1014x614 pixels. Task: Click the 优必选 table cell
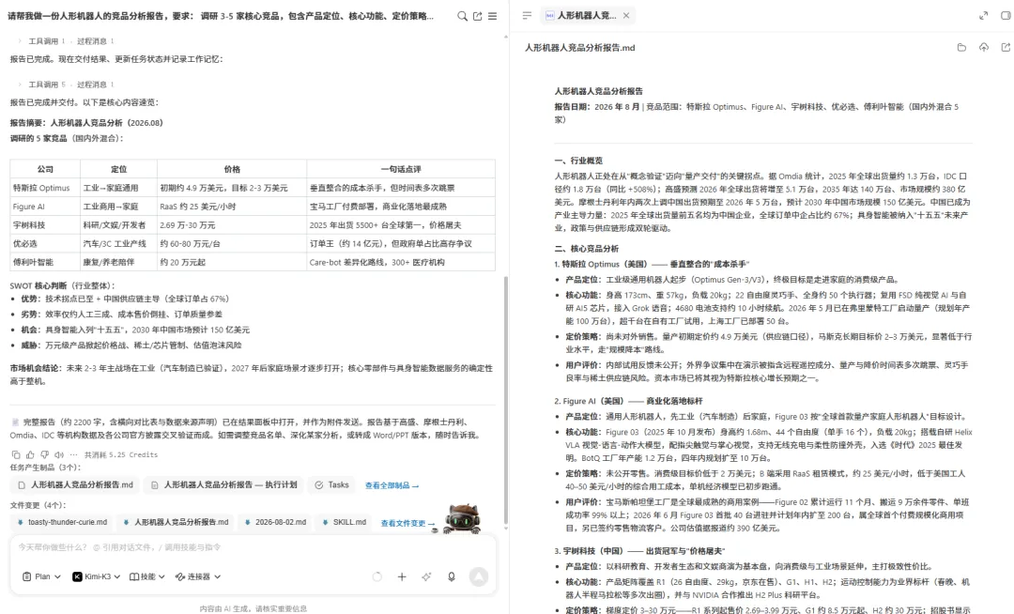point(45,244)
